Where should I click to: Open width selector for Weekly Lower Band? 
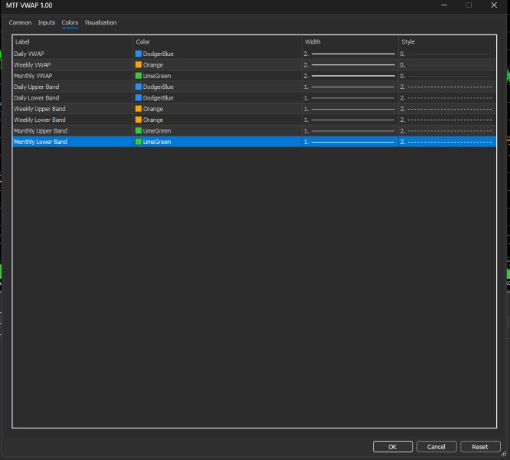pyautogui.click(x=350, y=120)
